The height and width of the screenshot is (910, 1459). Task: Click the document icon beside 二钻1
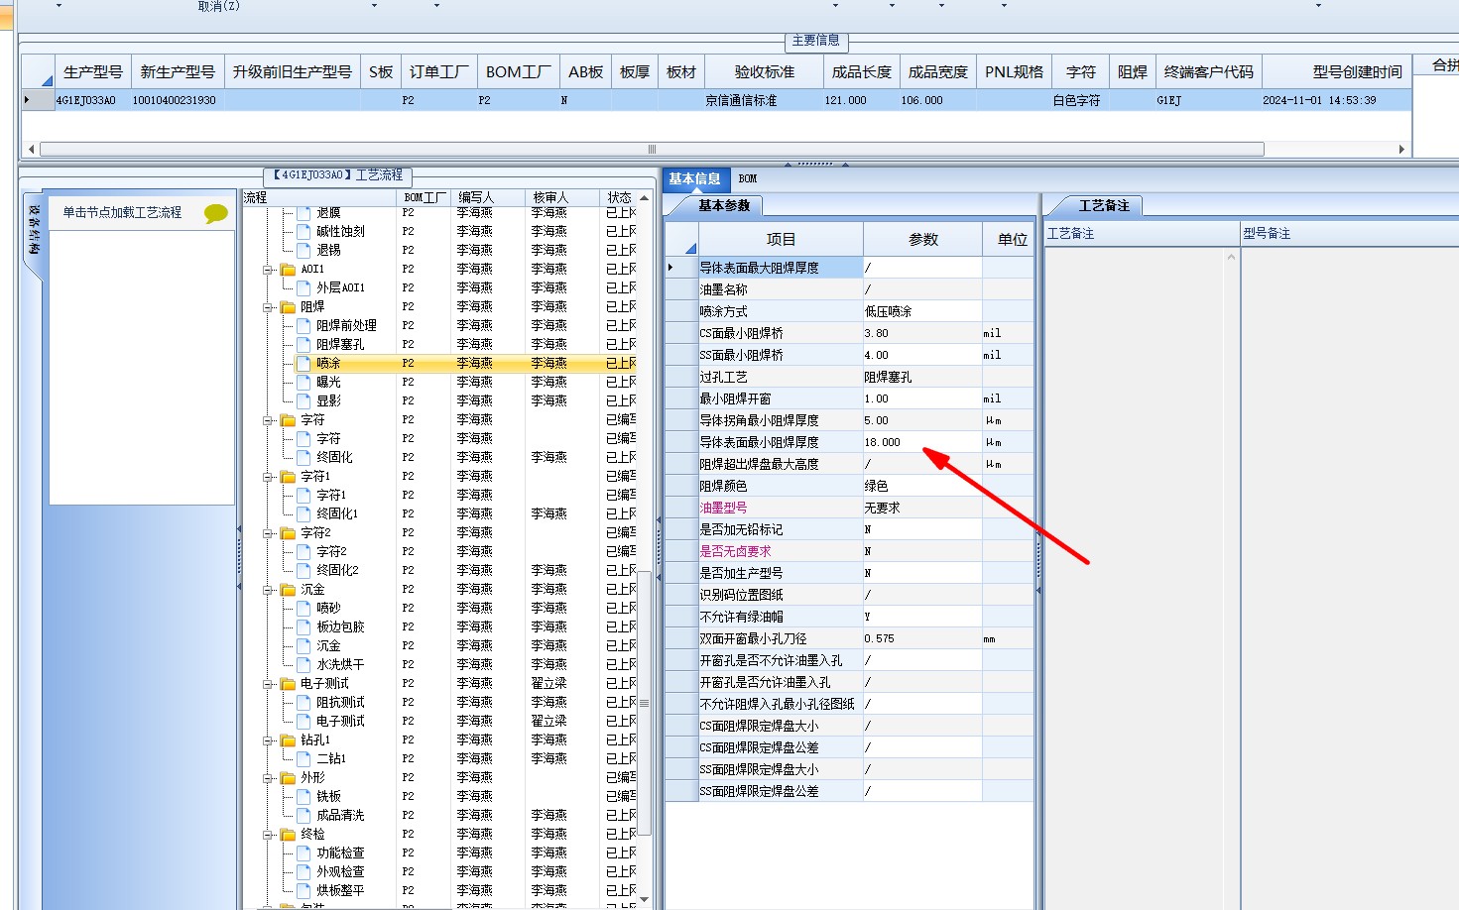(x=304, y=758)
